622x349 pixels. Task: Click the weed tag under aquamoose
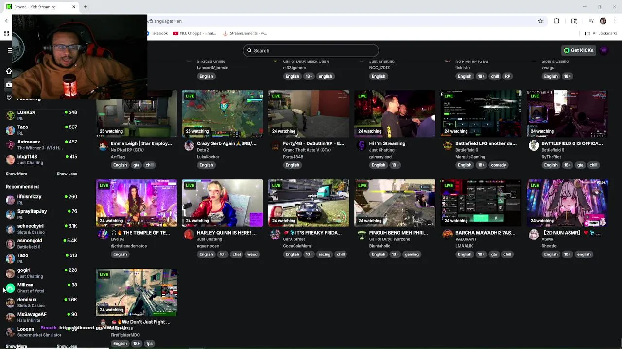point(252,254)
